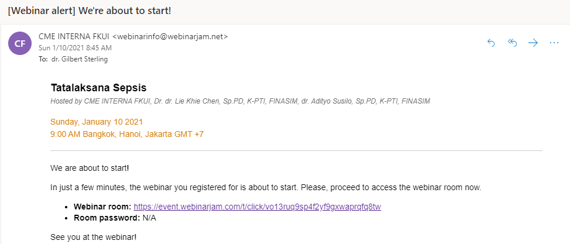Click the Tatalaksana Sepsis heading
The image size is (570, 244).
point(98,88)
